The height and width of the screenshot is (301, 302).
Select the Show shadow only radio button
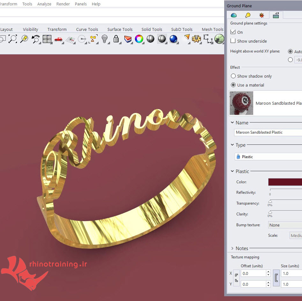tap(233, 76)
